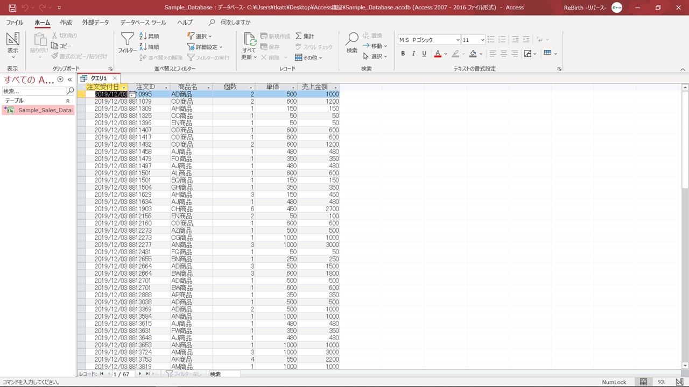
Task: Switch to SQL view in status bar
Action: 662,382
